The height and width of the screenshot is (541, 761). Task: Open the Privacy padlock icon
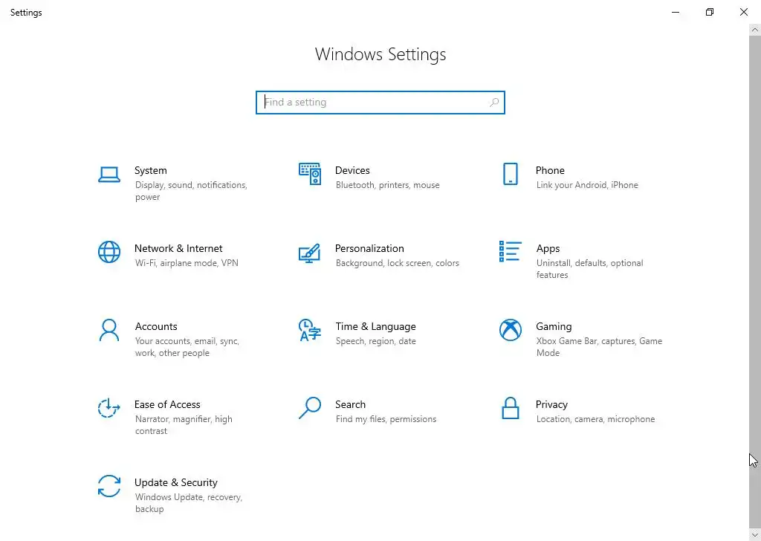point(510,408)
